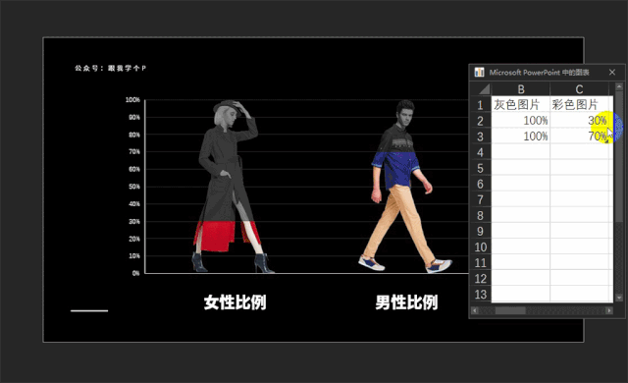Select row 3 header
628x383 pixels.
click(x=480, y=137)
